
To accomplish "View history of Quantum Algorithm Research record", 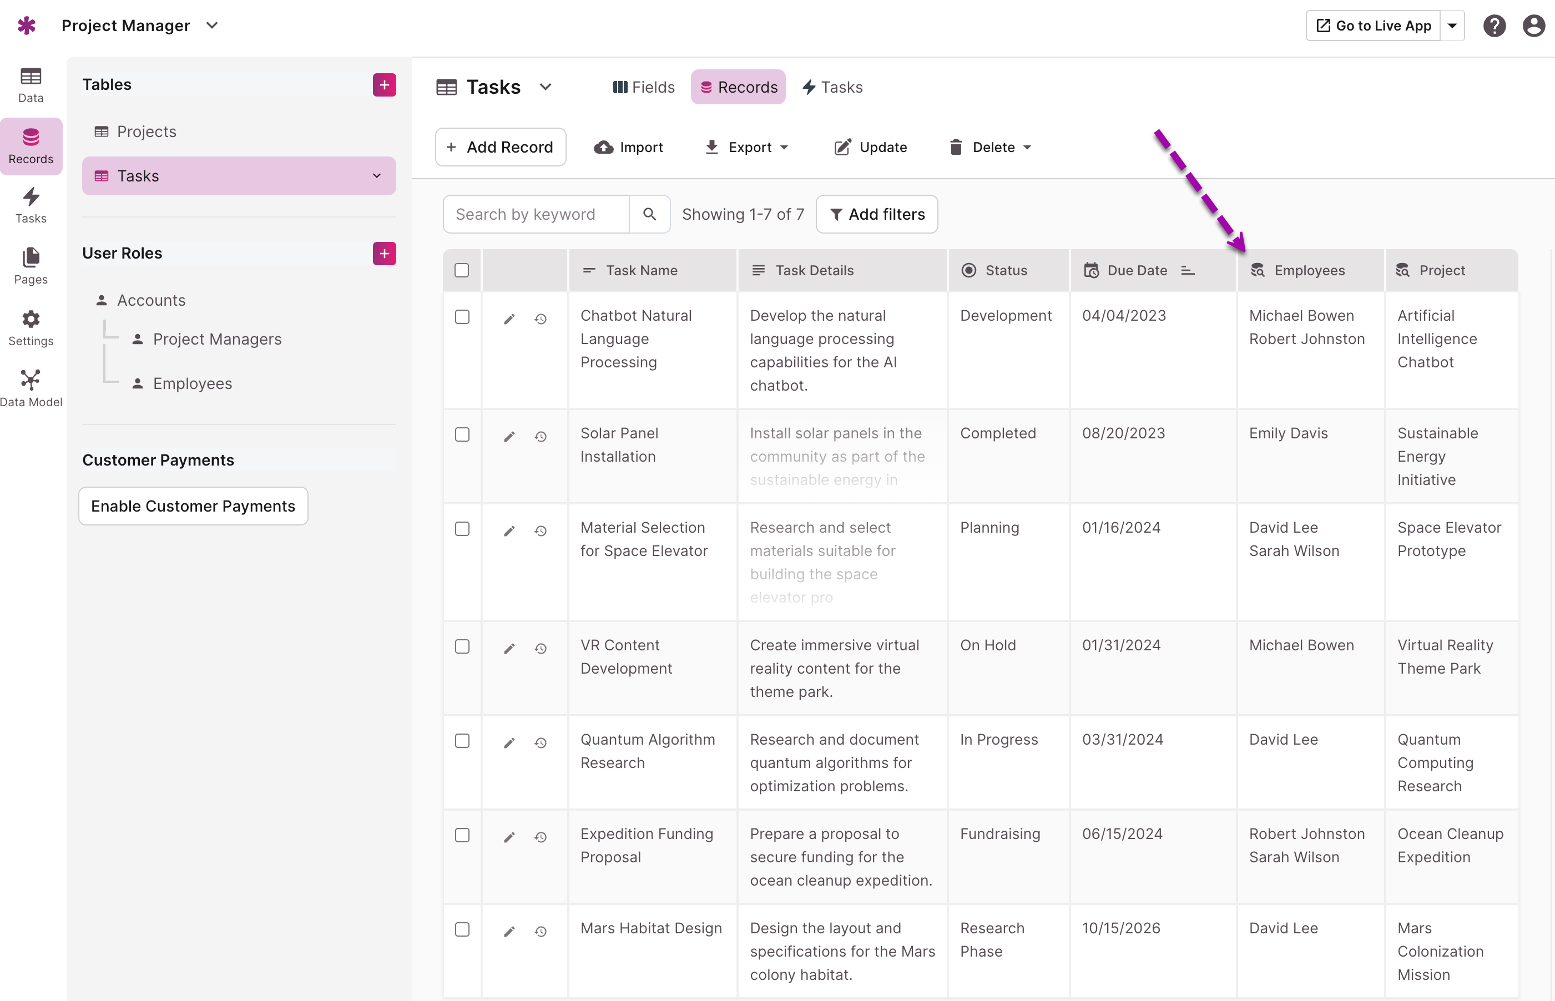I will [x=540, y=743].
